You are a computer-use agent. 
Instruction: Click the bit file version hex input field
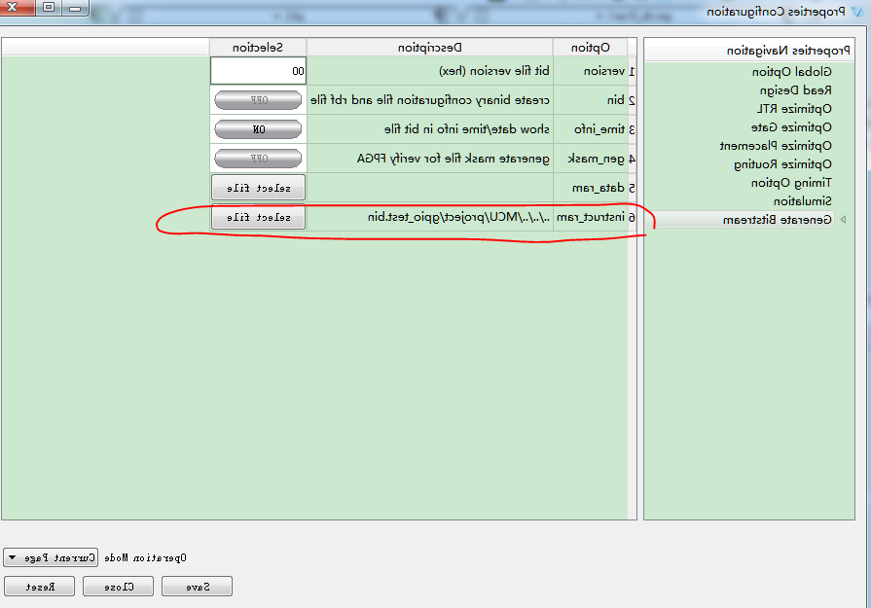point(258,70)
